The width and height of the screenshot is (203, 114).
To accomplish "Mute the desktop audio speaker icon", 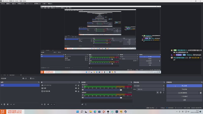I will [x=83, y=98].
